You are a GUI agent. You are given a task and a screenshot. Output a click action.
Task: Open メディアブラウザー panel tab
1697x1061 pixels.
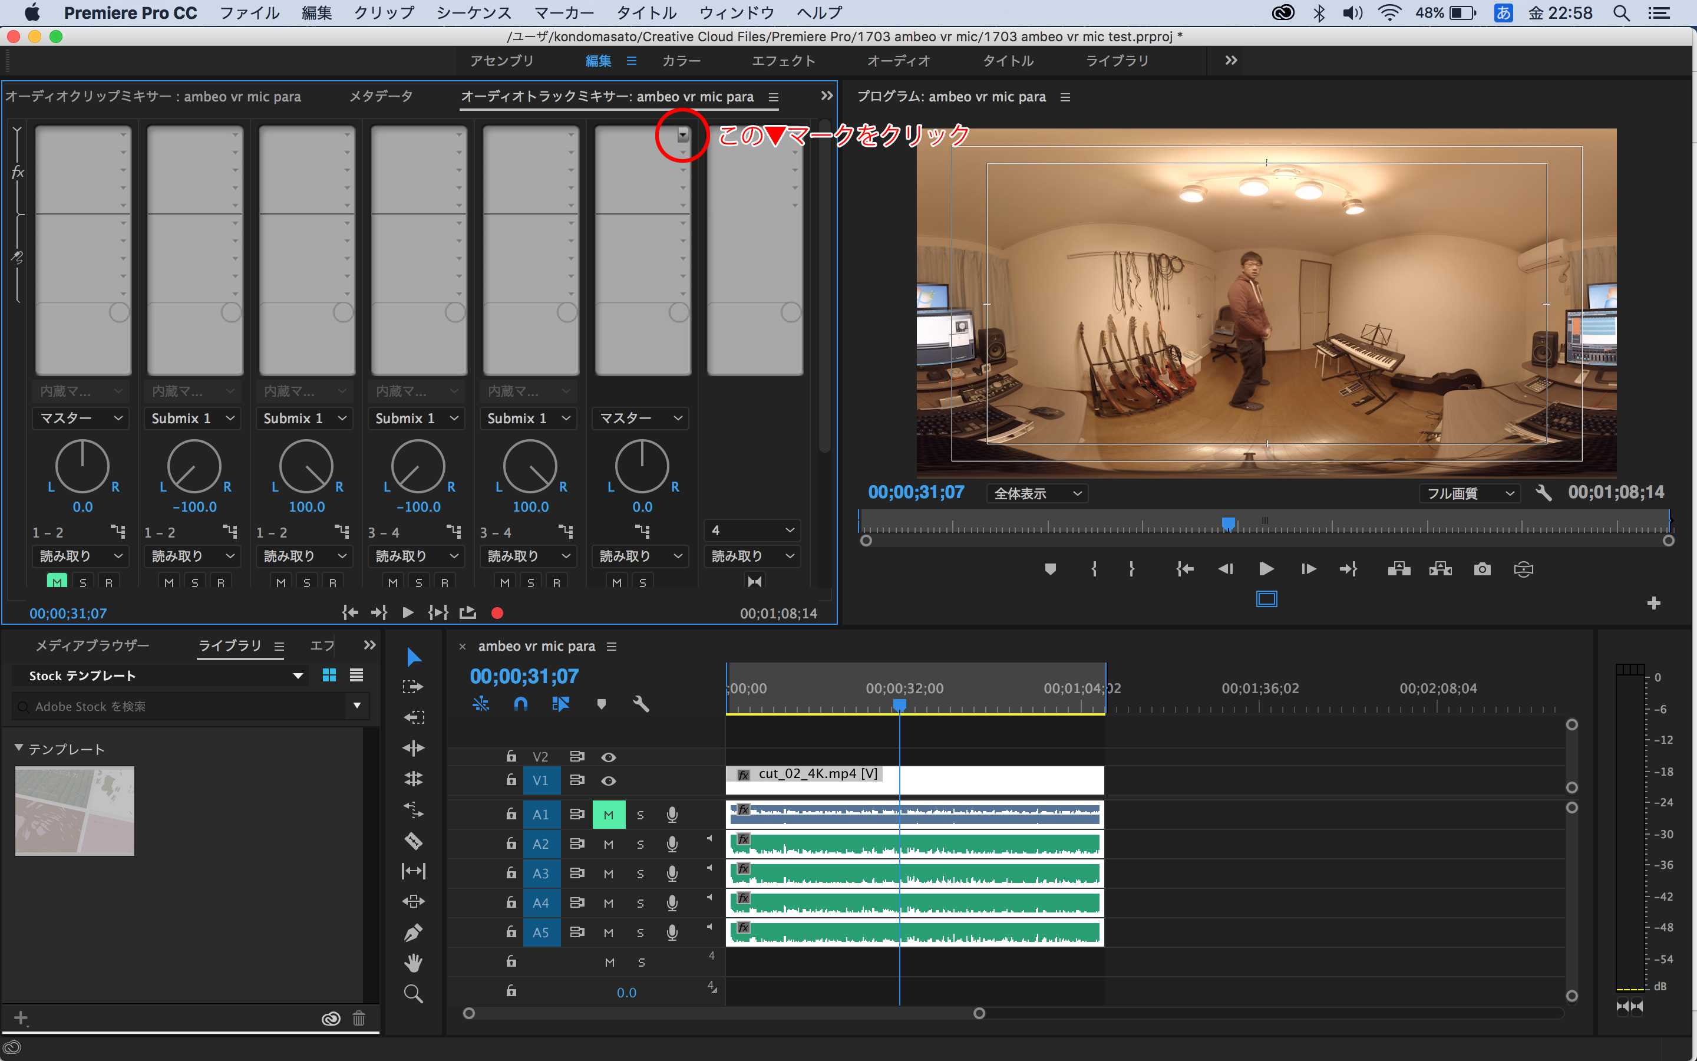coord(92,645)
